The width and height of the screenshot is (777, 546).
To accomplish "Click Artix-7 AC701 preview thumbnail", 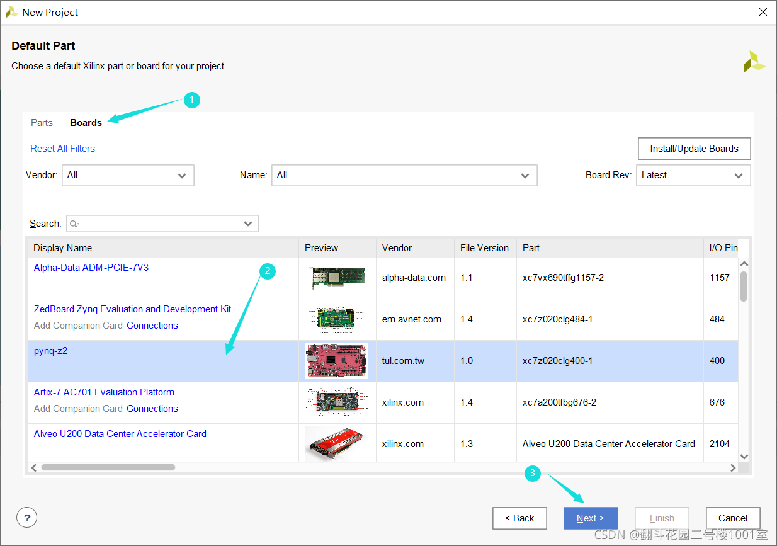I will click(337, 402).
